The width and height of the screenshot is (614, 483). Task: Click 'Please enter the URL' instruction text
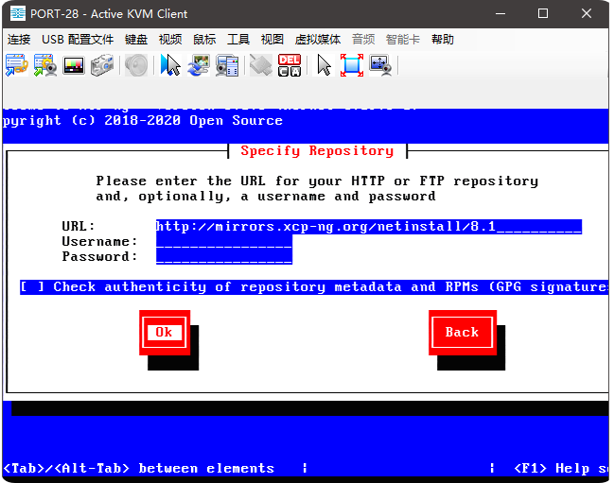tap(317, 188)
